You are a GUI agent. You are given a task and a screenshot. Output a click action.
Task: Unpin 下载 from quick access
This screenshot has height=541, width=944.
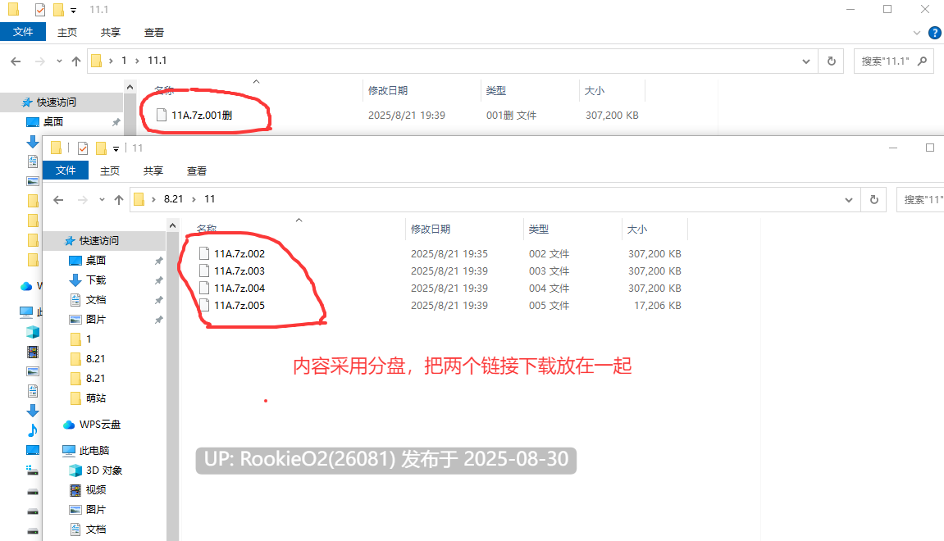158,280
